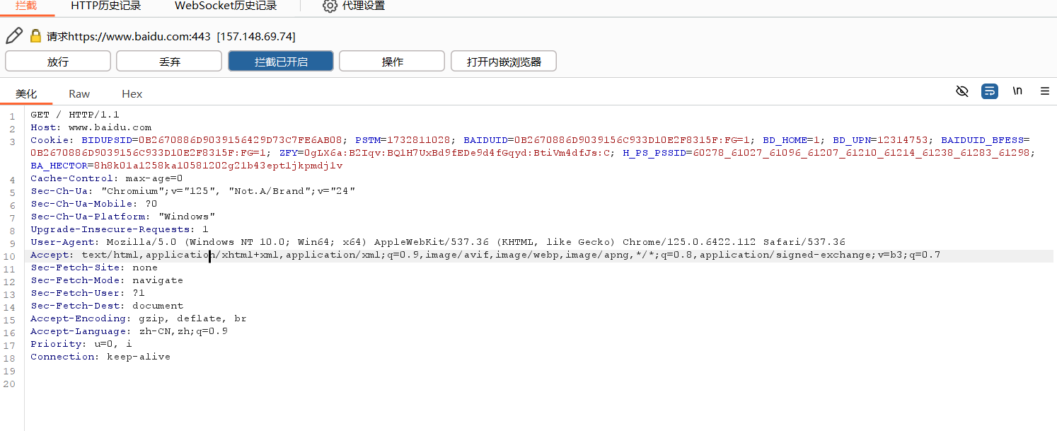The width and height of the screenshot is (1057, 431).
Task: Select the Hex view tab
Action: [x=132, y=94]
